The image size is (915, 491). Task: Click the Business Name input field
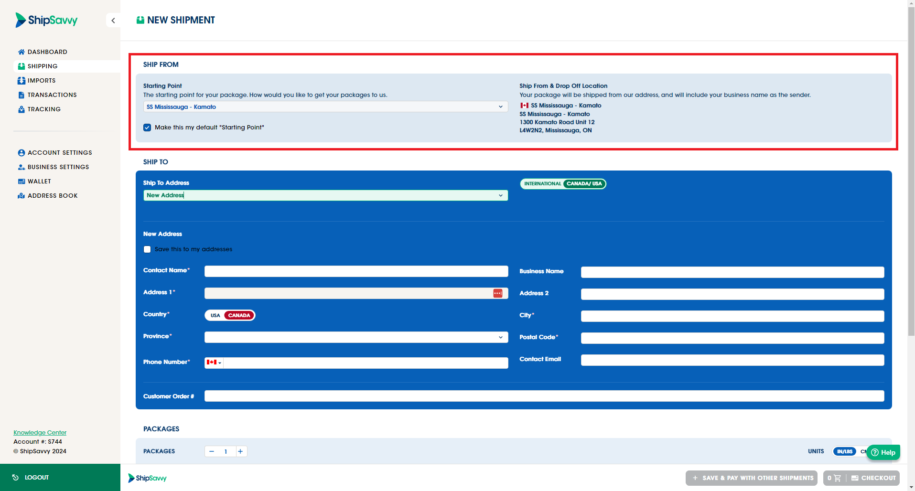[x=732, y=272]
